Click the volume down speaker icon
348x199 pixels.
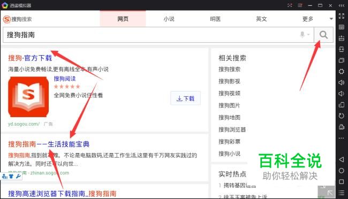[x=342, y=94]
